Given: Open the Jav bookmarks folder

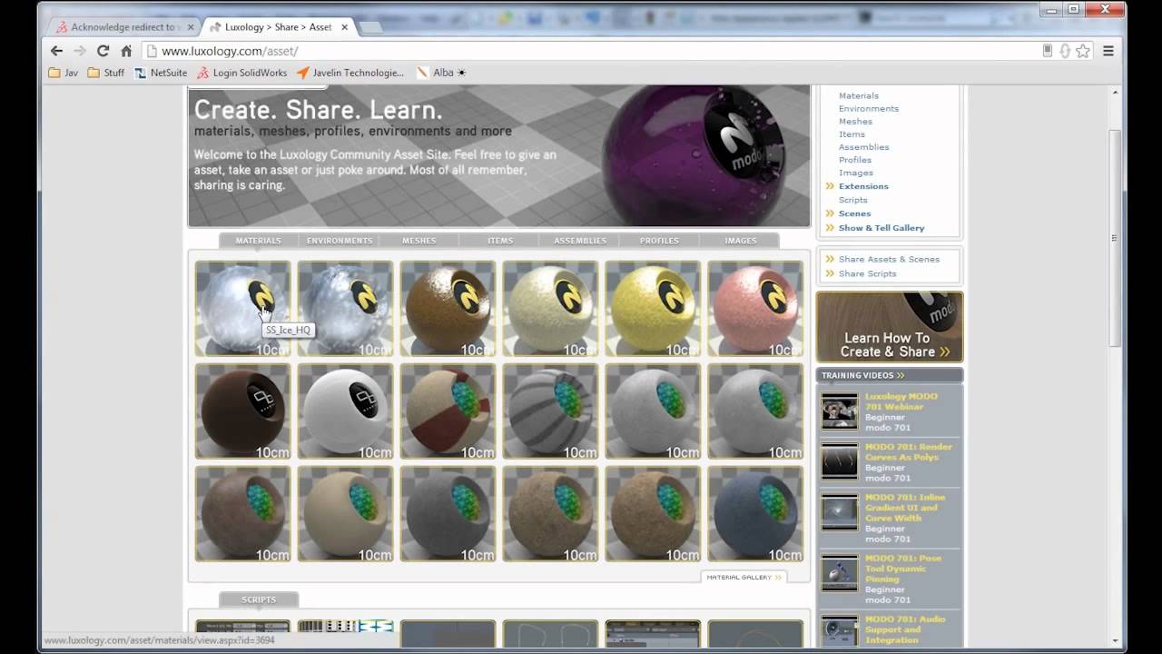Looking at the screenshot, I should point(63,73).
